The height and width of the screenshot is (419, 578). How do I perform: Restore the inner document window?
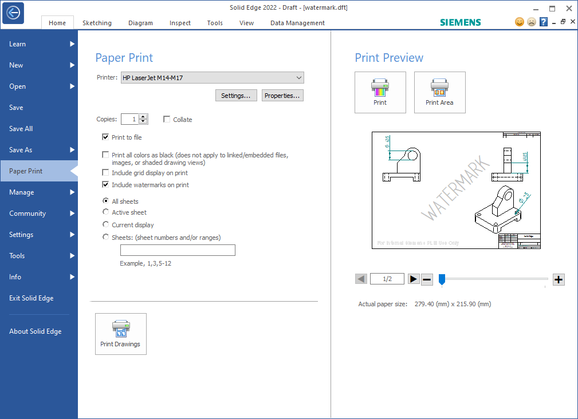coord(563,22)
